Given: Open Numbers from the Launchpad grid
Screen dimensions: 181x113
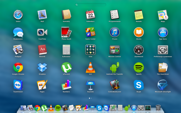Looking at the screenshot, I should pyautogui.click(x=66, y=85).
